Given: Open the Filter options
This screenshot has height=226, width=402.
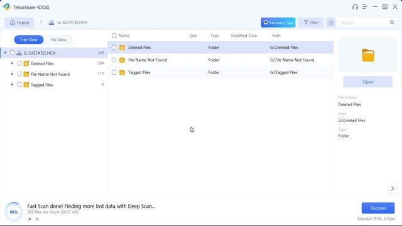Looking at the screenshot, I should [x=311, y=23].
